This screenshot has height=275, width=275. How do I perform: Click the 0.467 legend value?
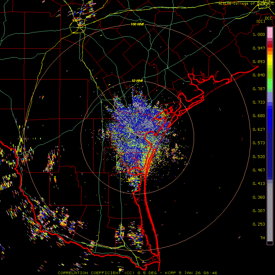pos(259,170)
